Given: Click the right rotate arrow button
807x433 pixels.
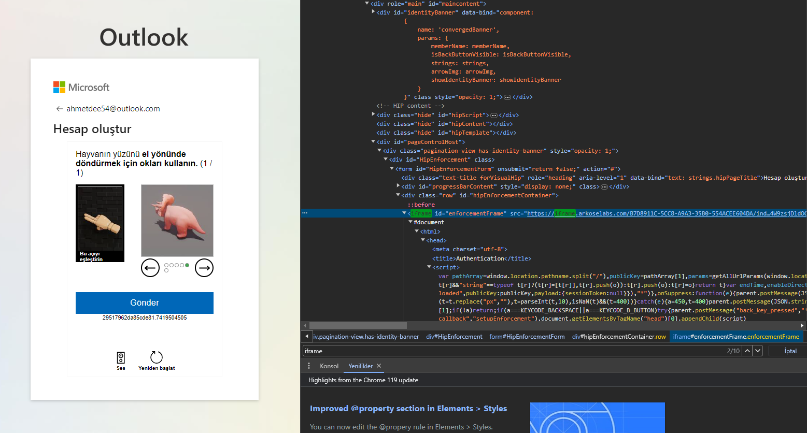Looking at the screenshot, I should 204,268.
